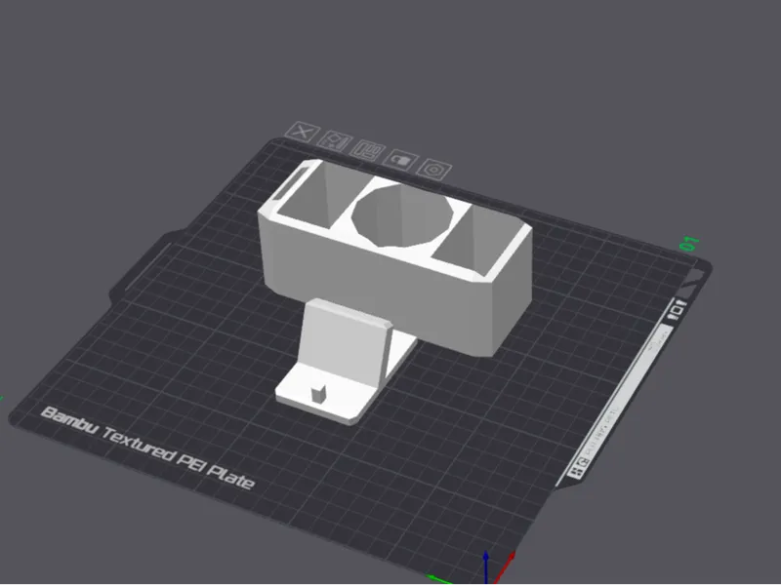This screenshot has width=781, height=585.
Task: Open plate settings via the hexagon icon
Action: pyautogui.click(x=434, y=170)
